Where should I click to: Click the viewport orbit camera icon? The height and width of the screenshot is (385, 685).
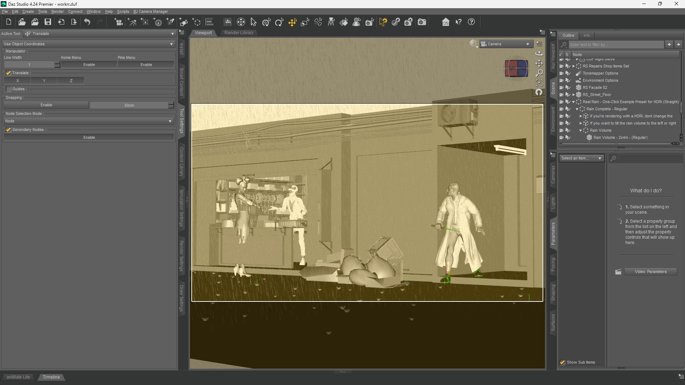[x=539, y=54]
